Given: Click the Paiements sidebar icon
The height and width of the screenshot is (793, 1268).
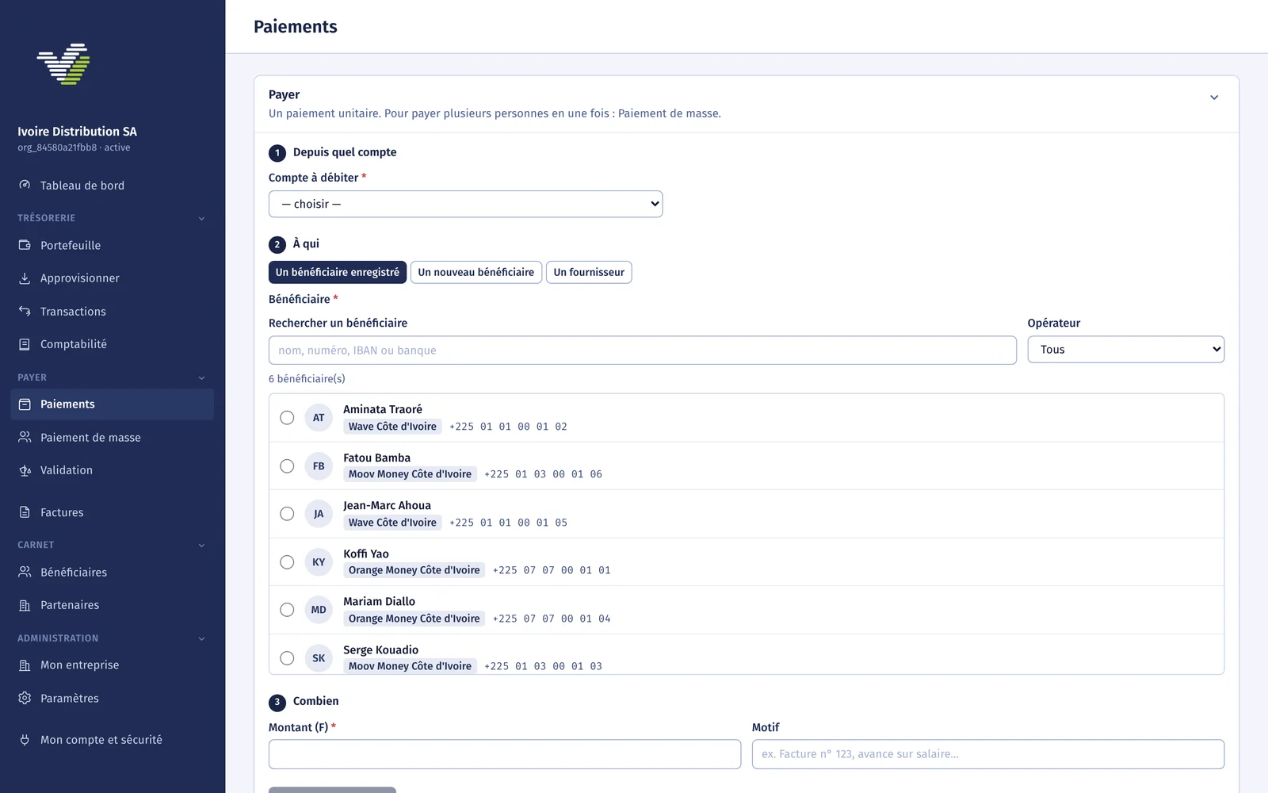Looking at the screenshot, I should pyautogui.click(x=25, y=404).
